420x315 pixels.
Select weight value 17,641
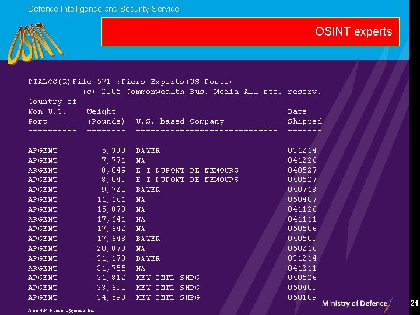pos(111,219)
